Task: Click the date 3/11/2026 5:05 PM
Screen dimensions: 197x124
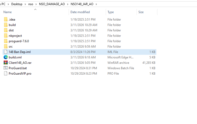Action: coord(83,63)
